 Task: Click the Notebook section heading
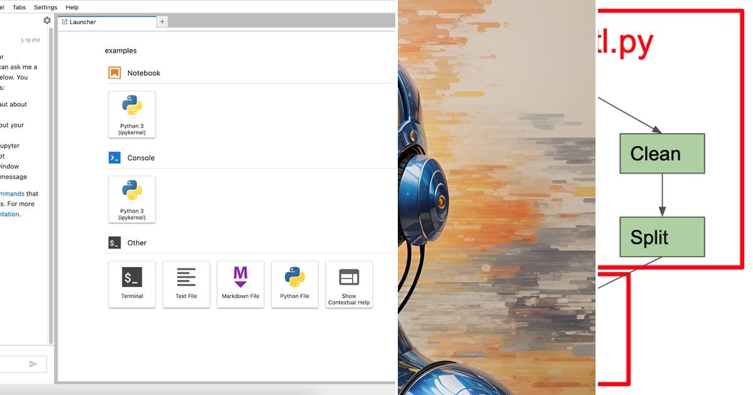tap(144, 73)
